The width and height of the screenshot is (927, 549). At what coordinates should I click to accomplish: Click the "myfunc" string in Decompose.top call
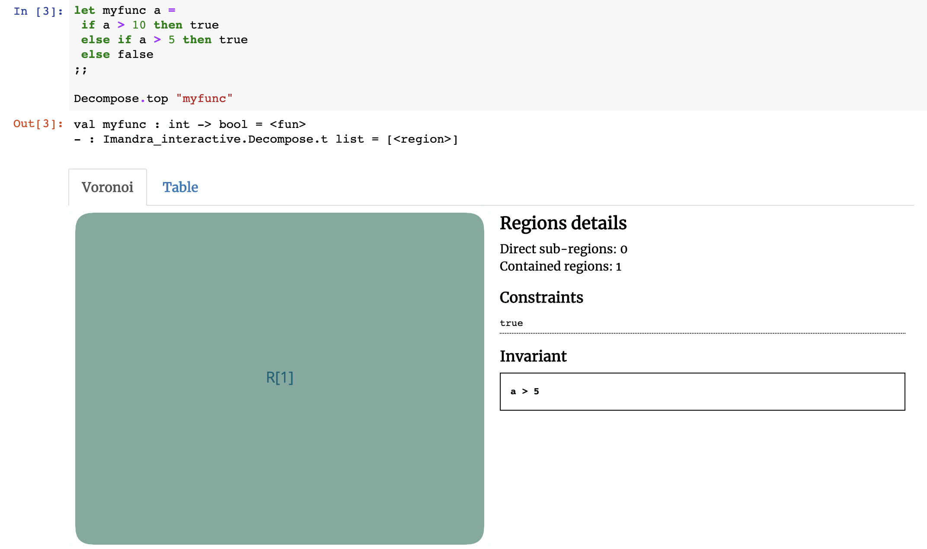click(x=204, y=99)
